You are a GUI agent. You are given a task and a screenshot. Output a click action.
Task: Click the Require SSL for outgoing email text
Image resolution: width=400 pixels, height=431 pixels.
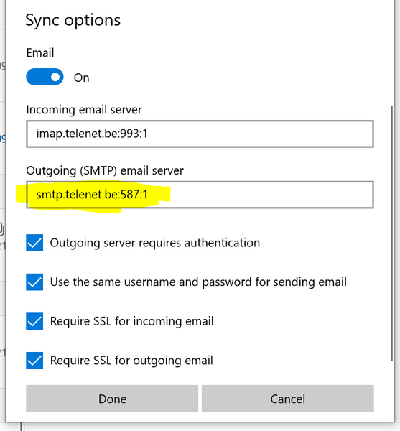coord(131,361)
